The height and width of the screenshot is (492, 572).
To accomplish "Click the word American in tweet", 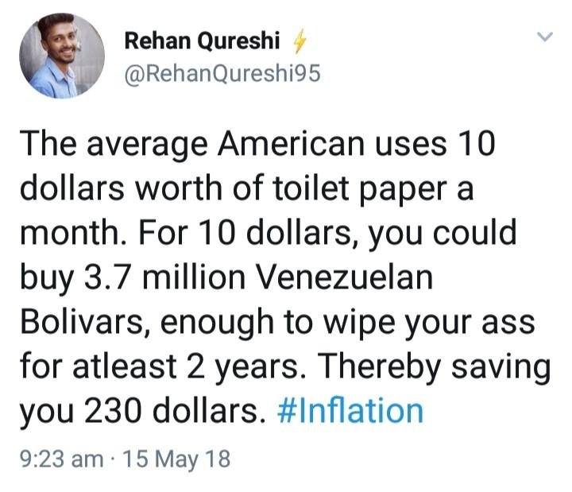I will (291, 144).
